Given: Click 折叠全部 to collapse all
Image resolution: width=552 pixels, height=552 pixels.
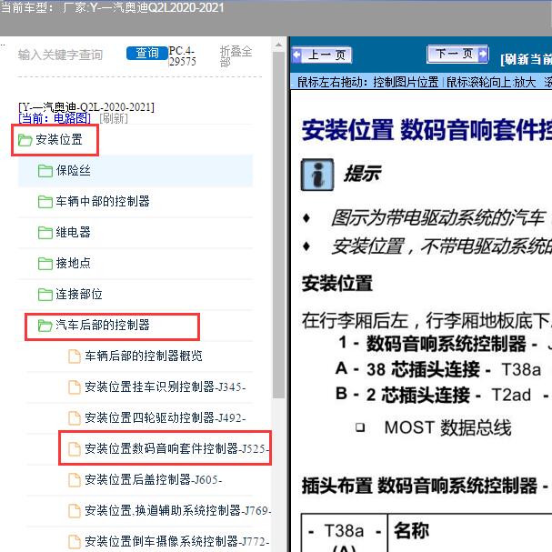Looking at the screenshot, I should point(236,56).
